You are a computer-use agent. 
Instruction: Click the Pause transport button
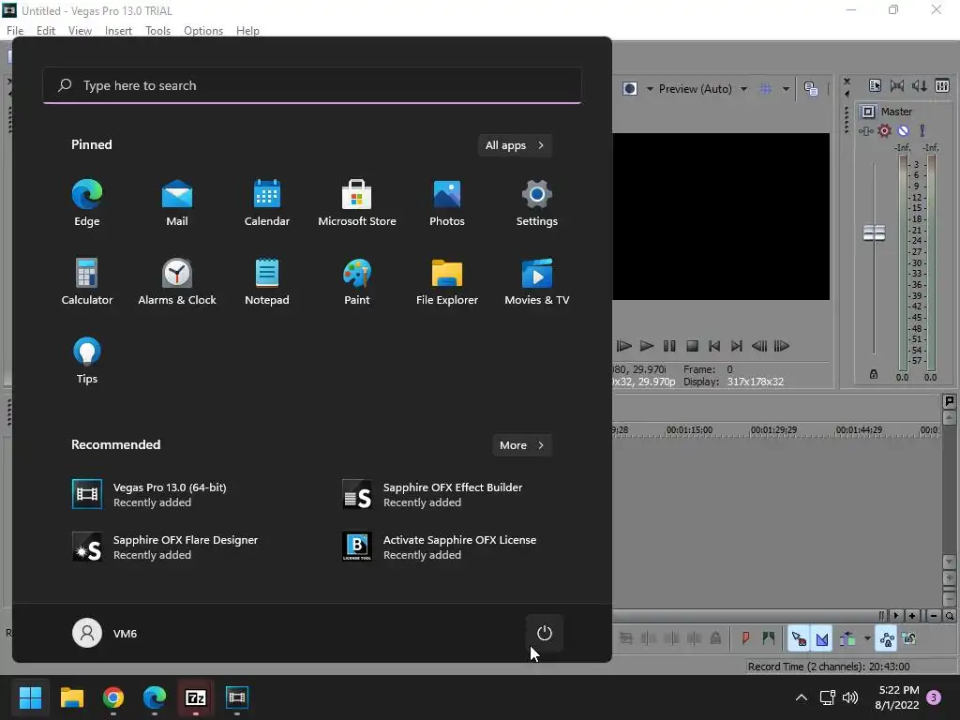669,346
